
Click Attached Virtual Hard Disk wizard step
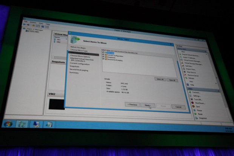click(x=82, y=59)
